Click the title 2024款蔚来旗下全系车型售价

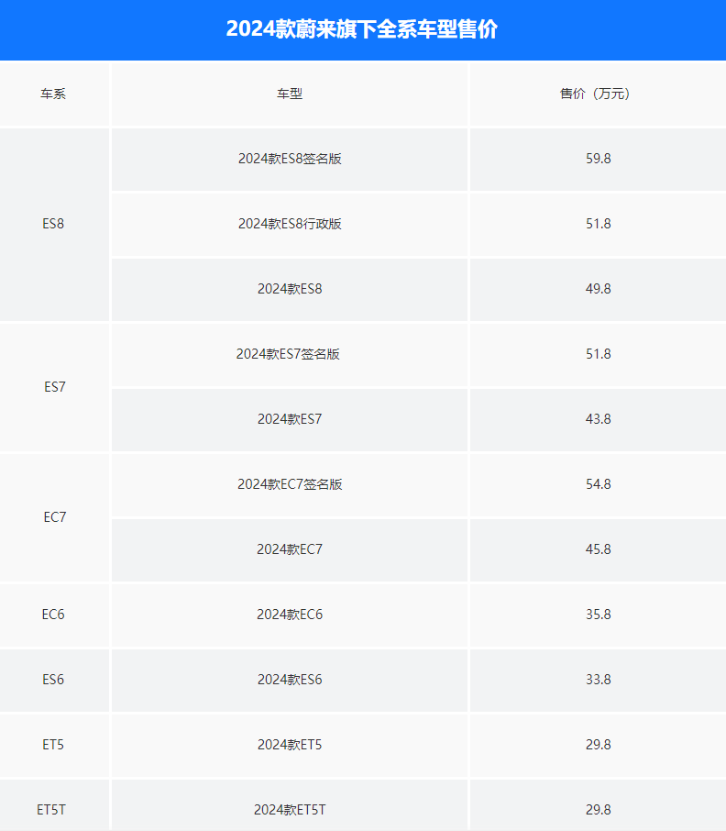click(x=362, y=29)
